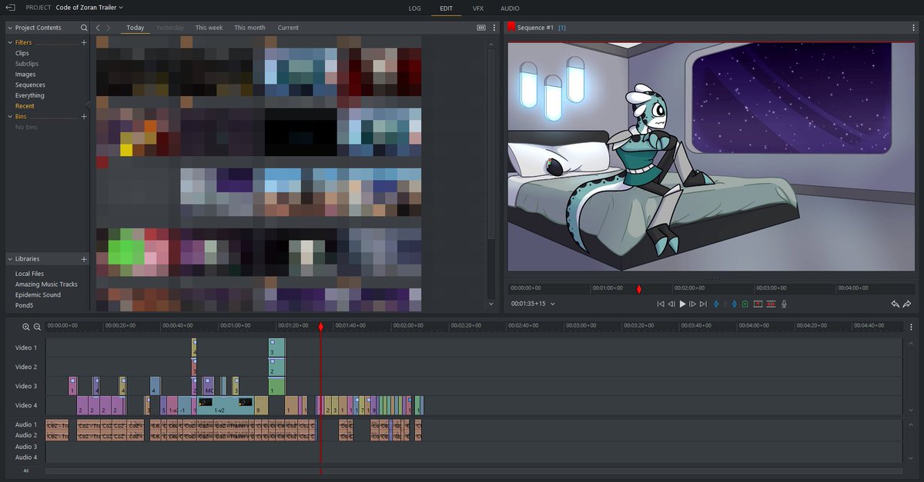
Task: Show This week's content
Action: (x=209, y=28)
